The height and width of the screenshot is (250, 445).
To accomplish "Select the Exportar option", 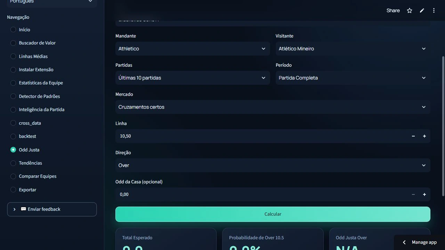I will 23,190.
